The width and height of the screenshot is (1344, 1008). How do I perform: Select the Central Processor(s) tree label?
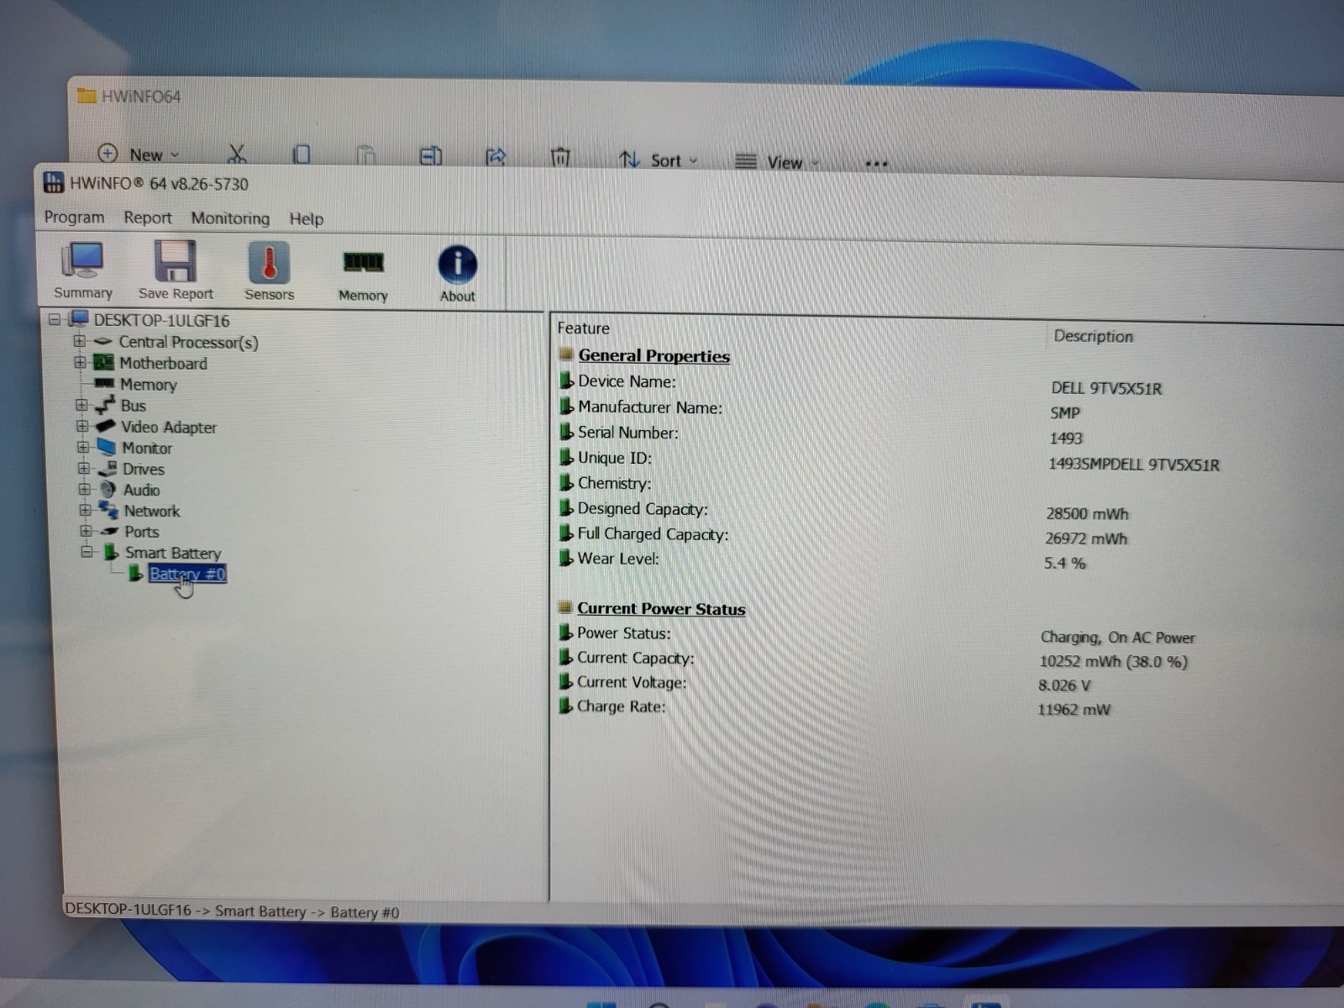[188, 342]
